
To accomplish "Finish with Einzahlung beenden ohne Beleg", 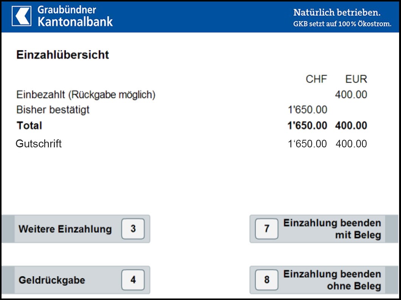I will 324,280.
